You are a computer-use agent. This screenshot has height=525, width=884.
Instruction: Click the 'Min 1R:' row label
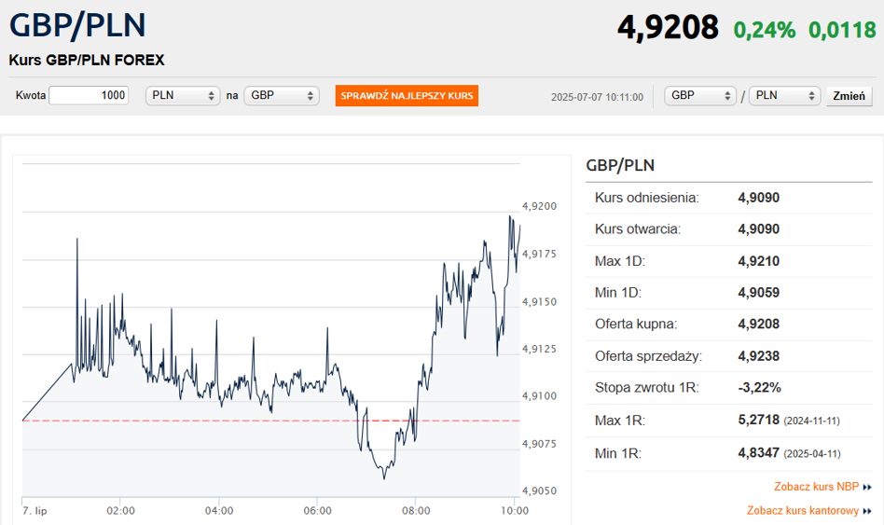pos(618,453)
